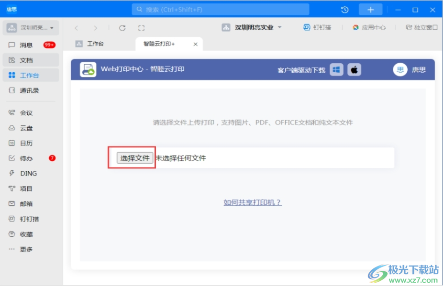Open the 会议 meetings section
Viewport: 444px width, 288px height.
click(31, 113)
